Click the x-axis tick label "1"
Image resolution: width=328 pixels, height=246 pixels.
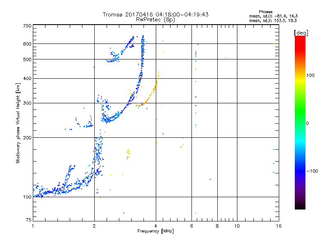[x=33, y=226]
